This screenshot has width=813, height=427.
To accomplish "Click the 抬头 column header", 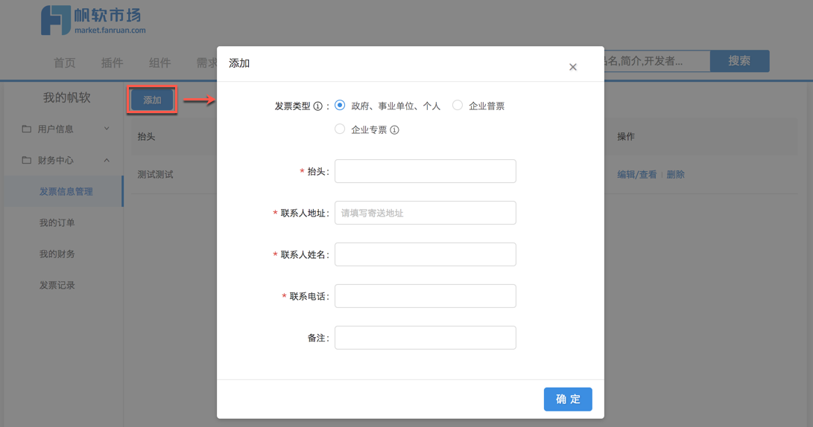I will coord(146,137).
